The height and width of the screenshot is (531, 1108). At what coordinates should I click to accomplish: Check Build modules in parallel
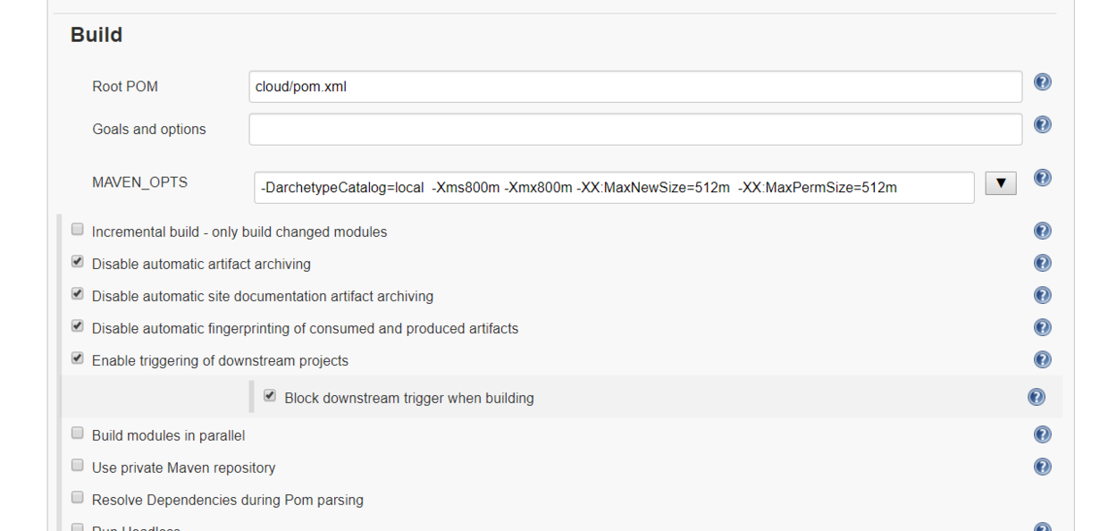click(78, 434)
